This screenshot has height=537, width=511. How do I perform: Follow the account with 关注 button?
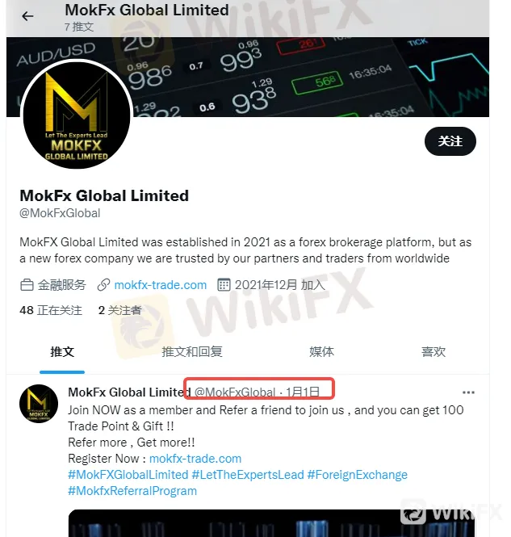click(450, 141)
